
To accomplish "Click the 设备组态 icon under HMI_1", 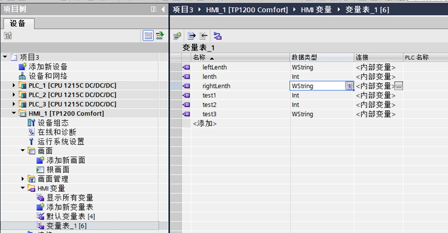I will point(32,123).
